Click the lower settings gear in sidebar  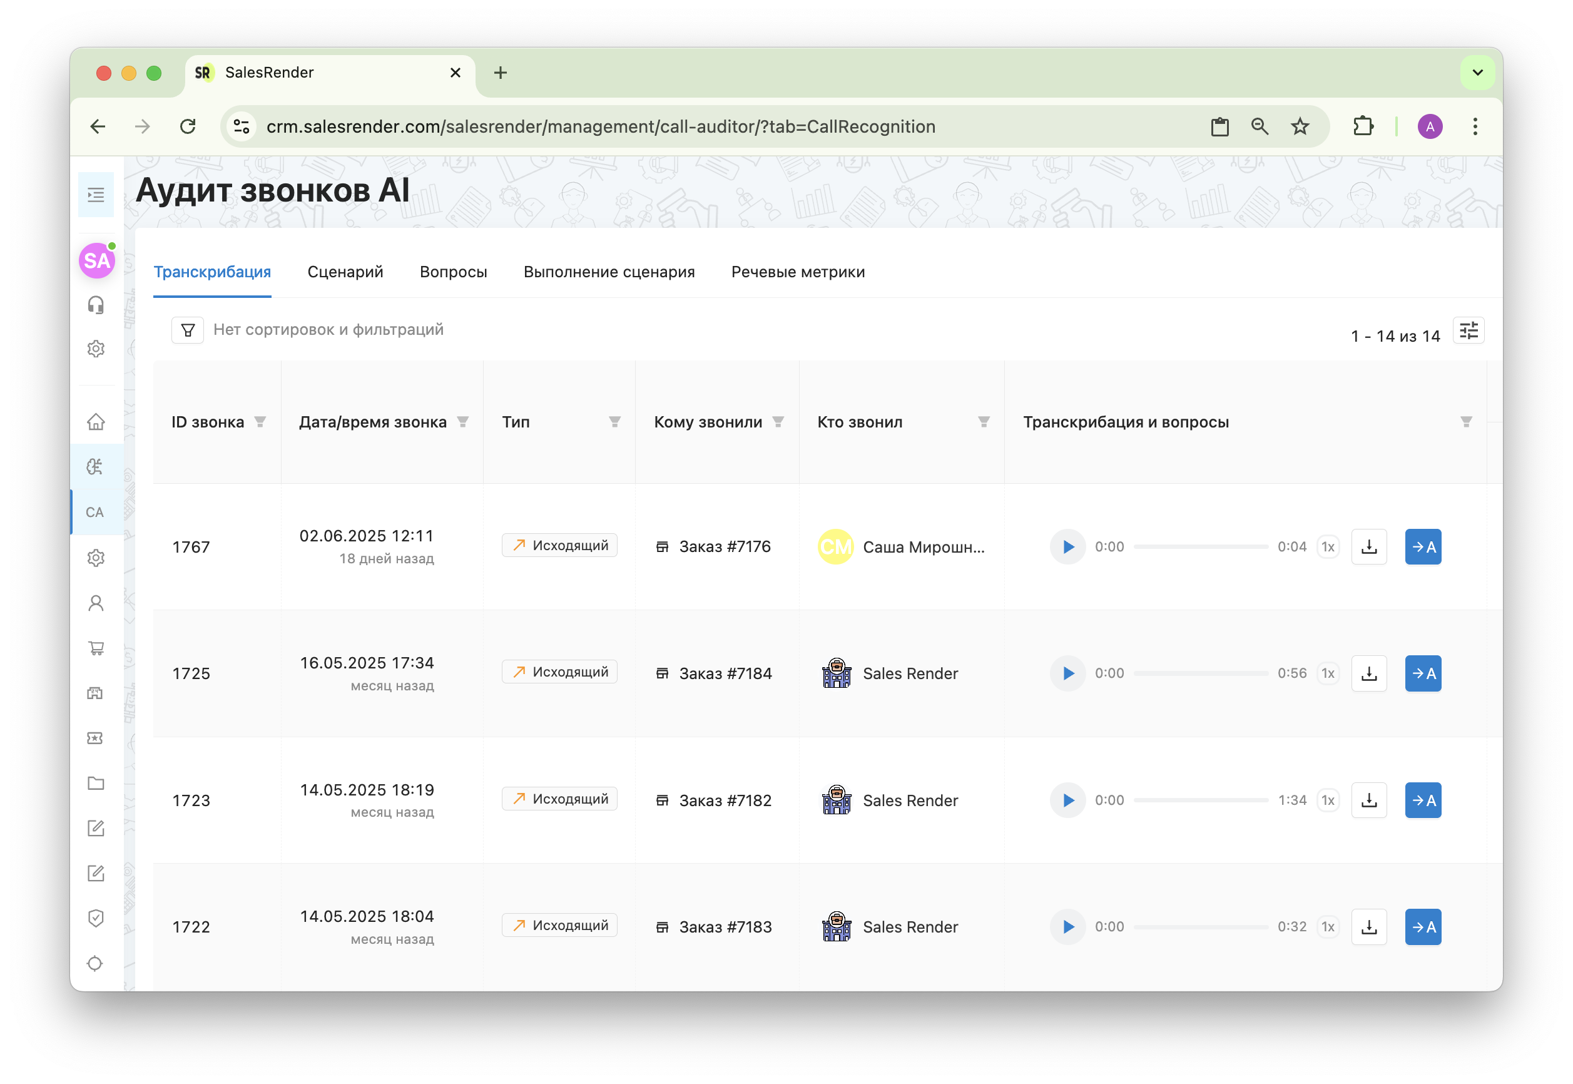(96, 558)
